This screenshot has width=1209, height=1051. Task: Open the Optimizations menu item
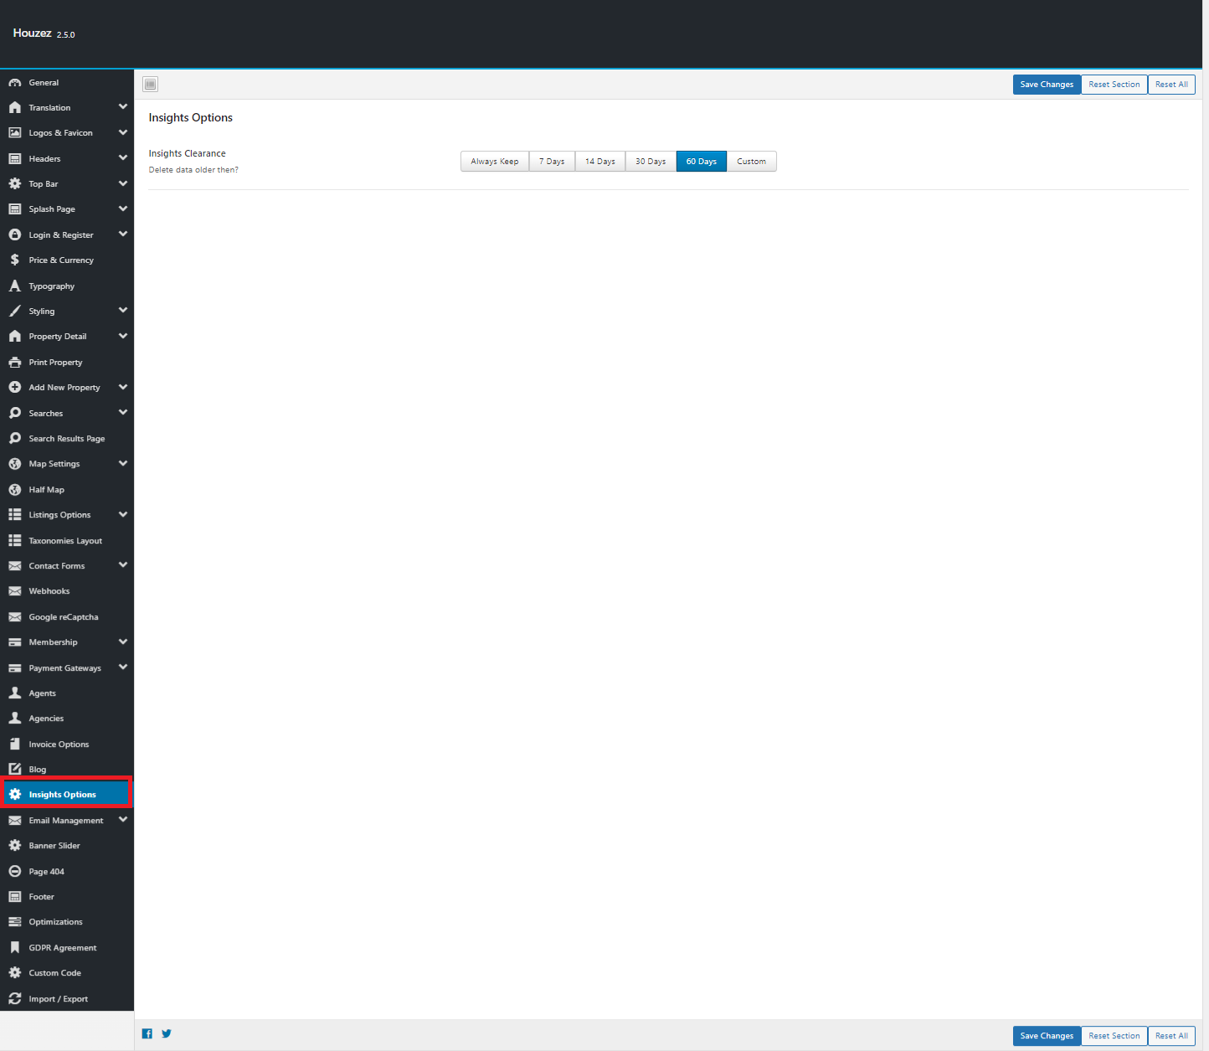click(67, 922)
